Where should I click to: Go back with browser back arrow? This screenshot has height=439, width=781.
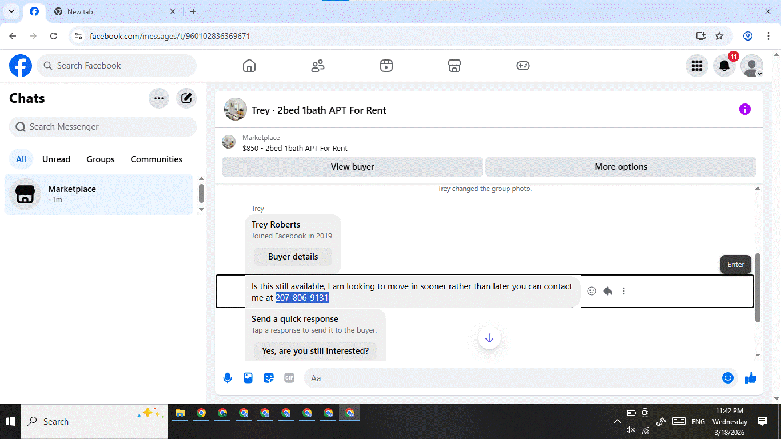[13, 36]
